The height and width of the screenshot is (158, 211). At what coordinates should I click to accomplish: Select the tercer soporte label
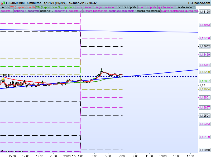127,7
